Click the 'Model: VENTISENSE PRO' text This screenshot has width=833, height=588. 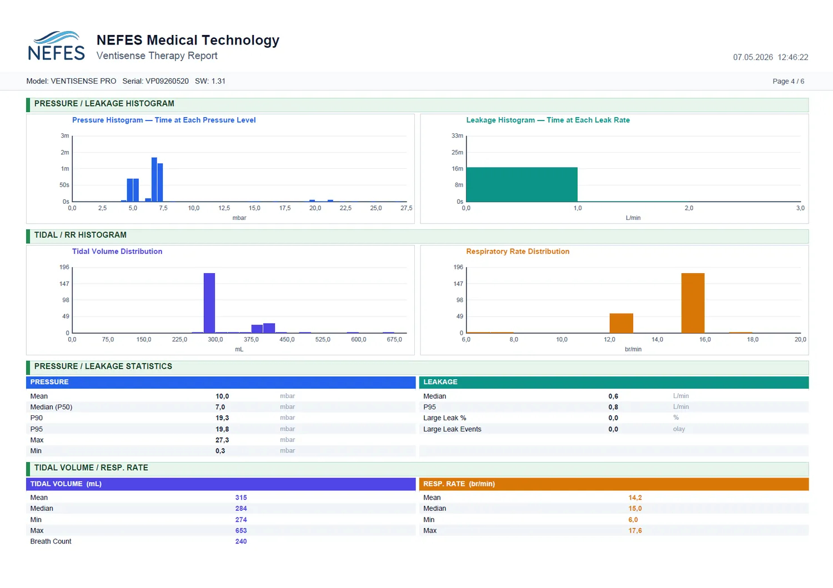(x=71, y=81)
